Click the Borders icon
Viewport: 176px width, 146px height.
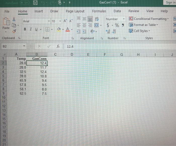click(47, 29)
